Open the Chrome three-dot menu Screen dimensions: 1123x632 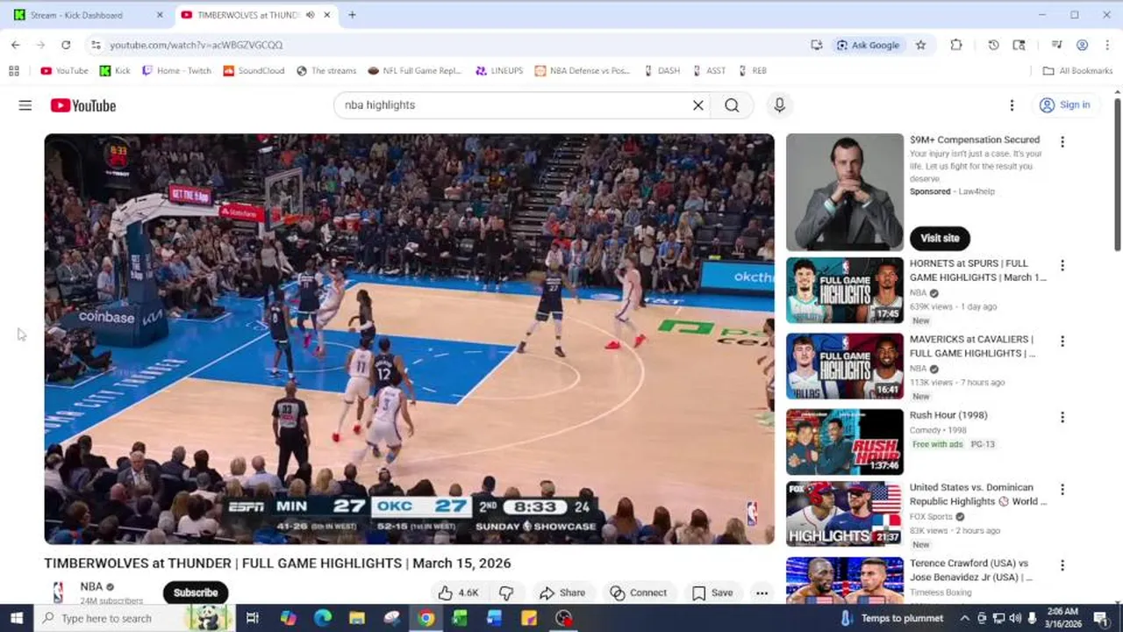coord(1106,45)
